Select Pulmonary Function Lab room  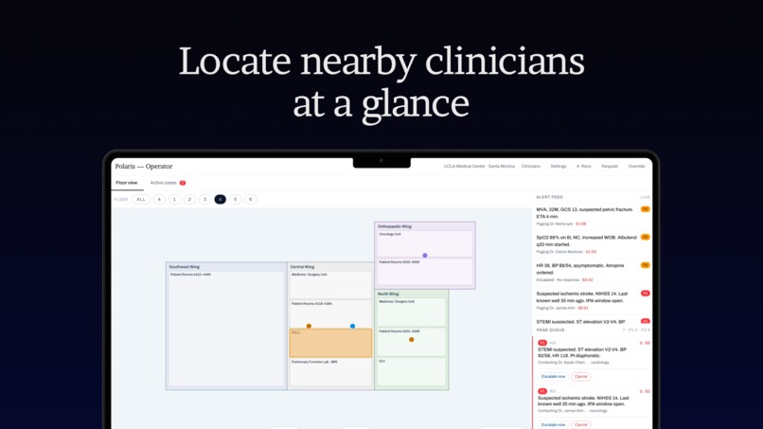(331, 372)
